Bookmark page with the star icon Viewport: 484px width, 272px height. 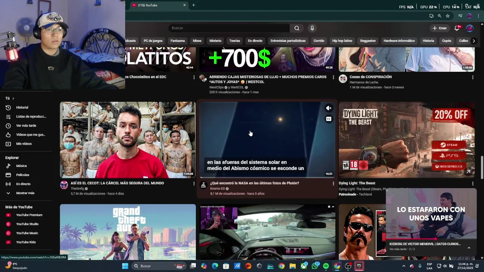coord(448,16)
